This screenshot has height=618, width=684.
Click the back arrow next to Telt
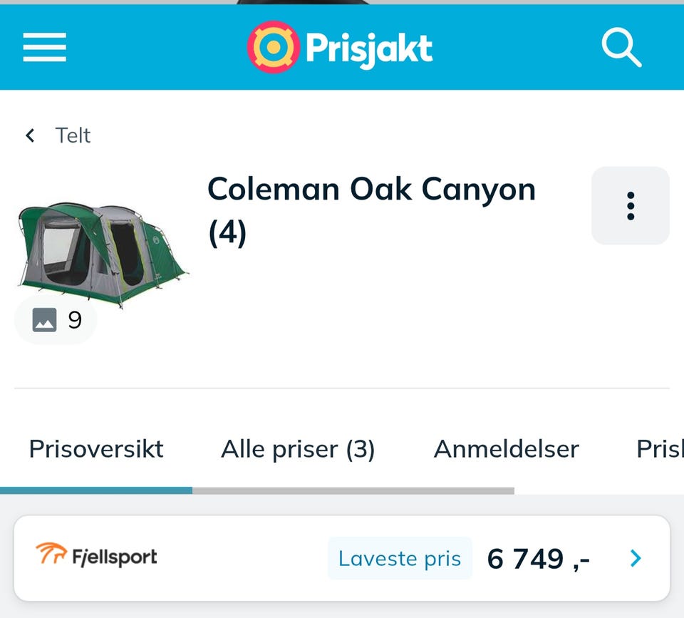click(30, 135)
